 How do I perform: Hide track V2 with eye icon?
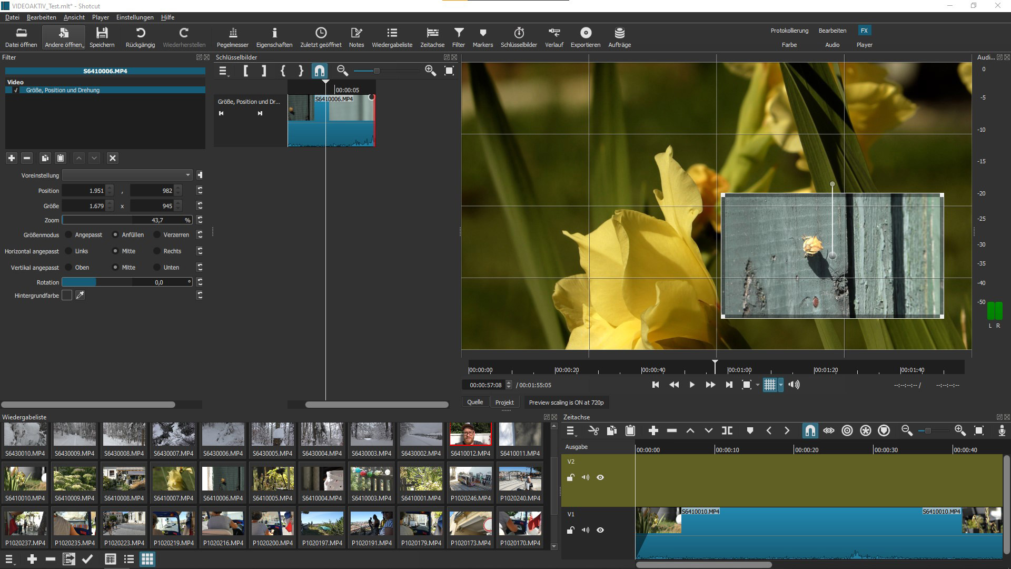[x=600, y=477]
